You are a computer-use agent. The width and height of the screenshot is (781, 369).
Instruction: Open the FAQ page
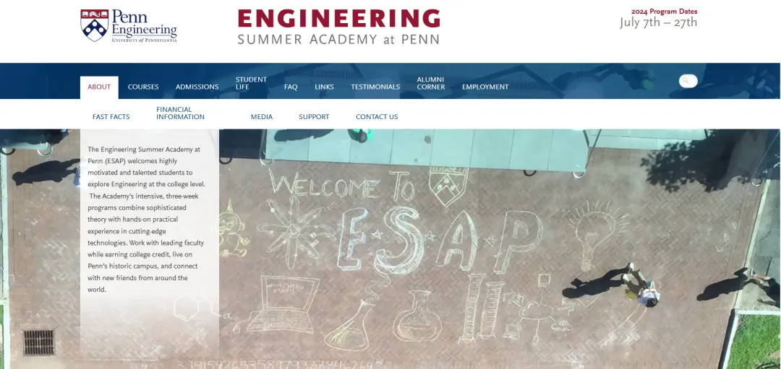click(x=291, y=87)
